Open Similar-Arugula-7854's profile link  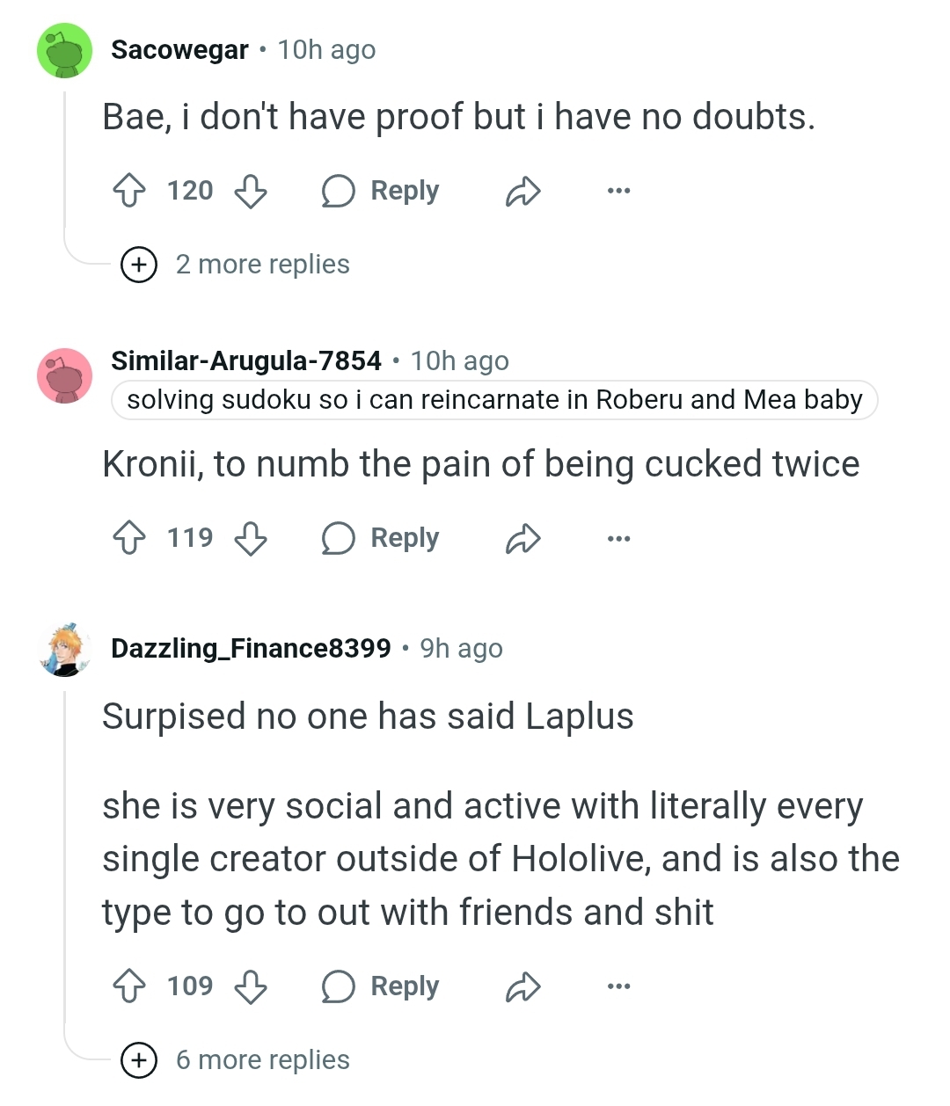coord(246,360)
